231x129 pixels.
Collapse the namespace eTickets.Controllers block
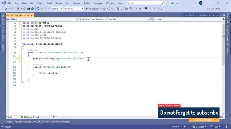click(x=21, y=44)
